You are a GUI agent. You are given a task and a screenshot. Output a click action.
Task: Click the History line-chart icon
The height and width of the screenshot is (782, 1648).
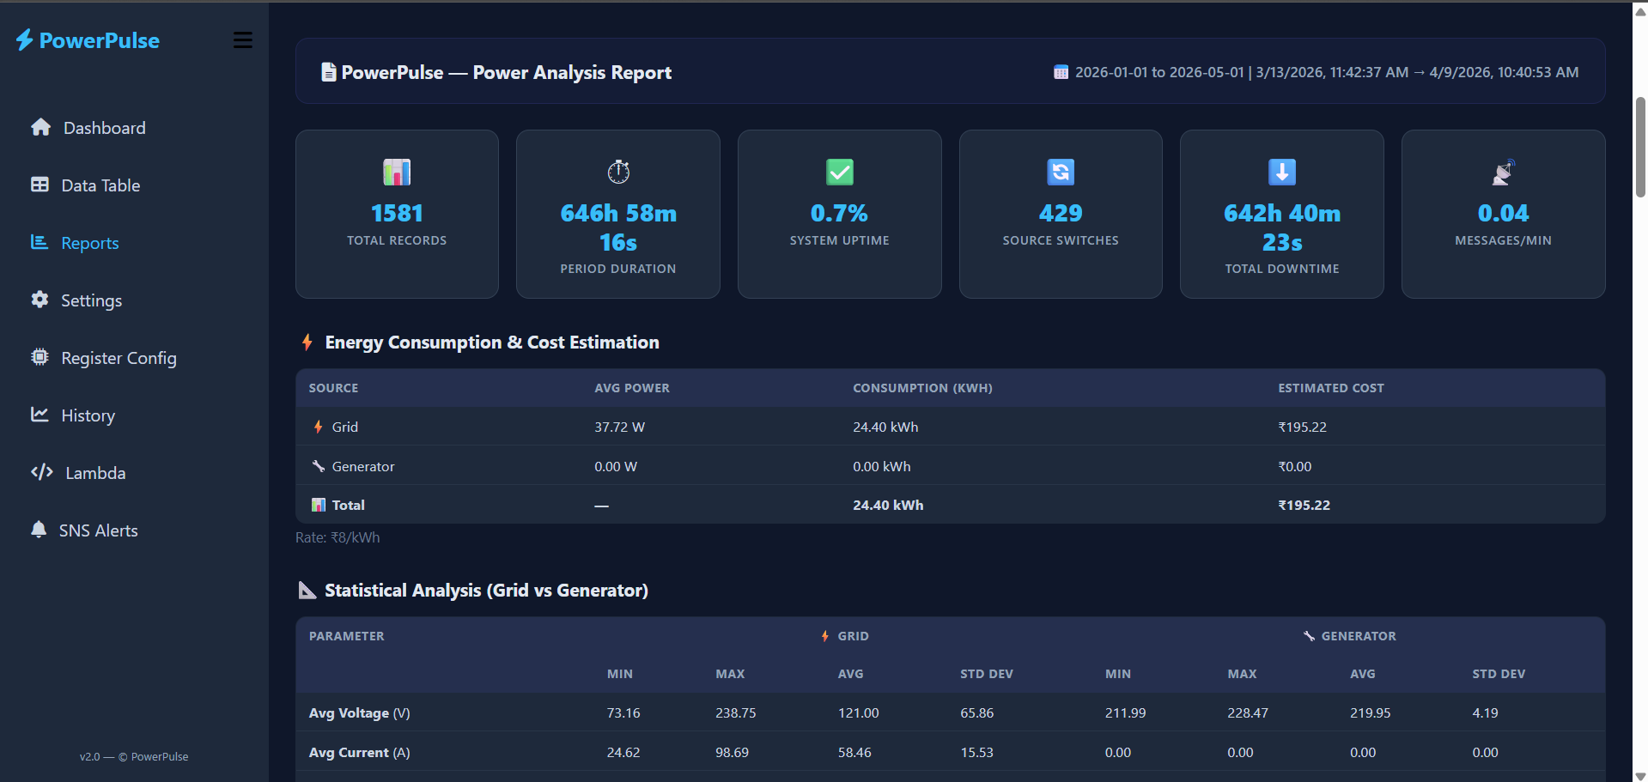point(40,415)
